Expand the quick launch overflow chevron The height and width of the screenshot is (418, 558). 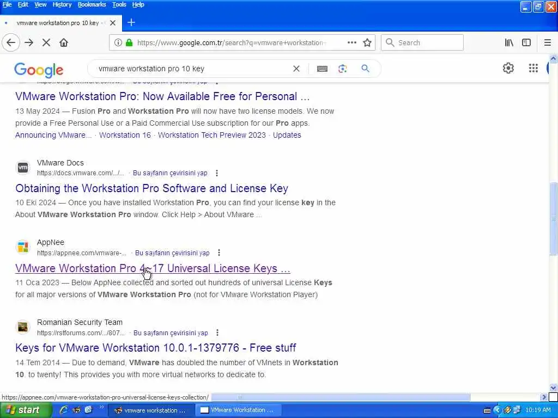pyautogui.click(x=101, y=407)
